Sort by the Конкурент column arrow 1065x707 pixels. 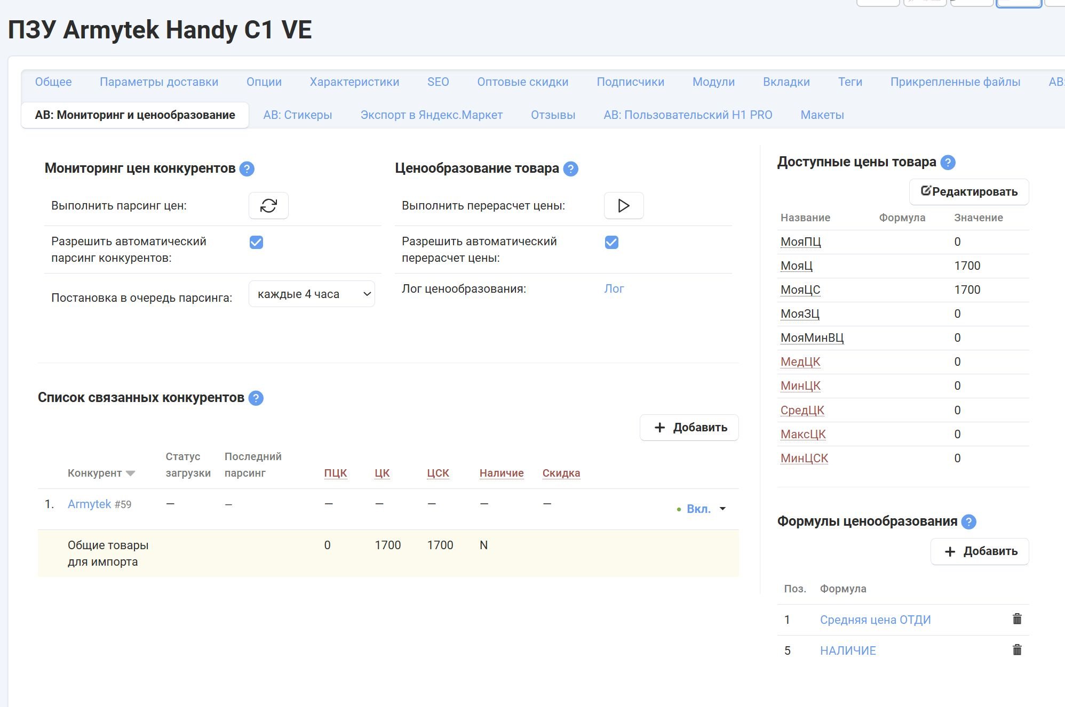(x=130, y=473)
